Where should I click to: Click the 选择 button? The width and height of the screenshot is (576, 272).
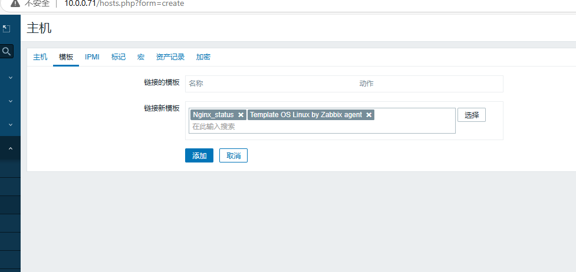472,115
